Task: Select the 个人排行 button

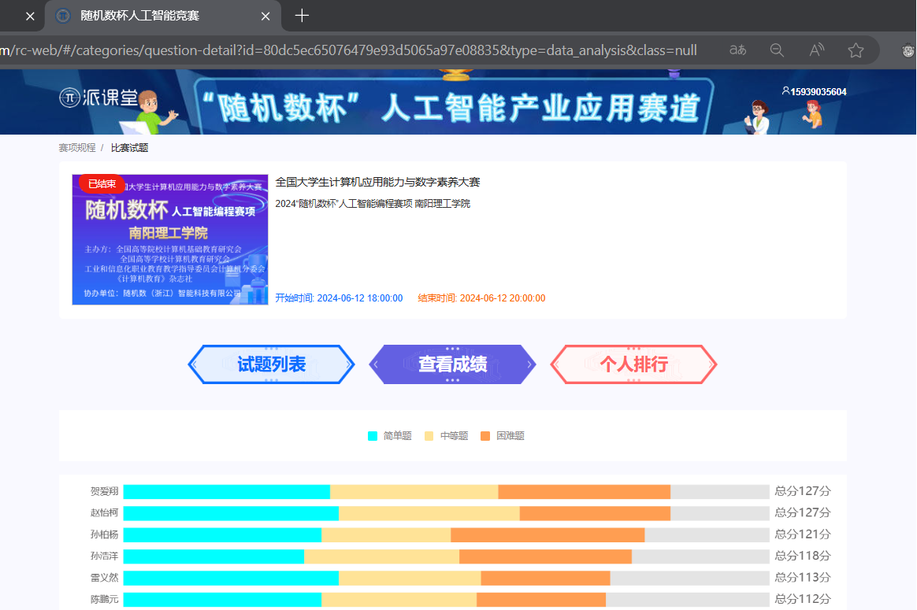Action: (x=633, y=364)
